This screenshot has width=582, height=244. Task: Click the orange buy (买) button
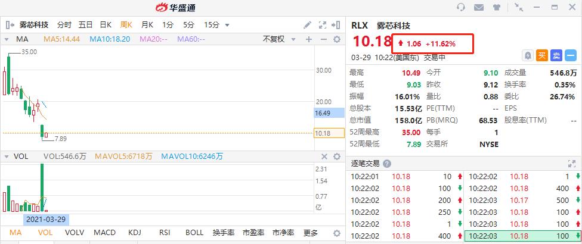[x=542, y=55]
